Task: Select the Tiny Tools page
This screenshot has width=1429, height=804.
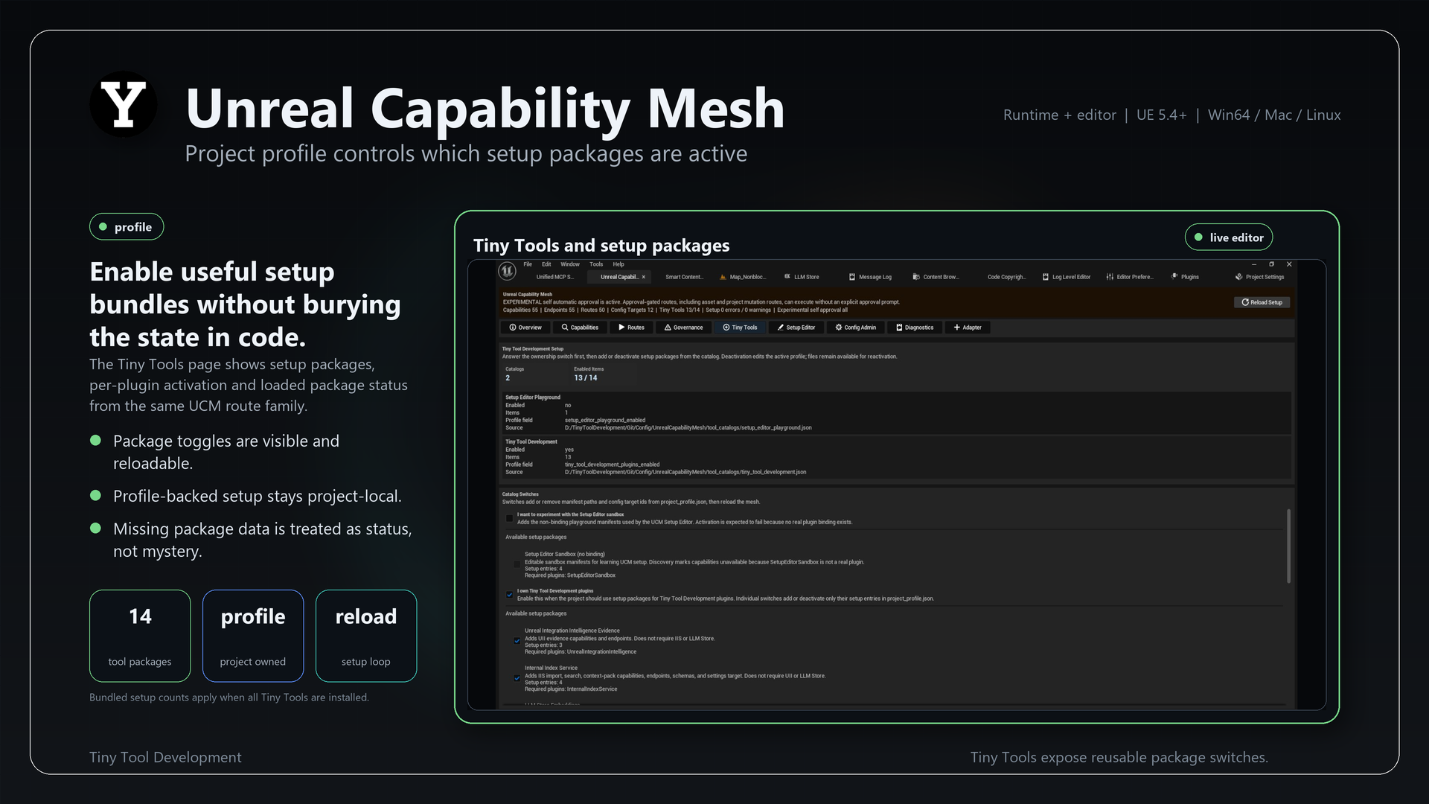Action: pyautogui.click(x=740, y=328)
